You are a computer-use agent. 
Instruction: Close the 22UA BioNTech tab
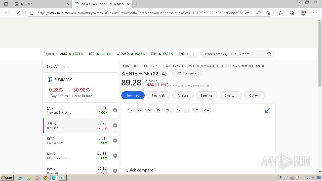point(129,4)
